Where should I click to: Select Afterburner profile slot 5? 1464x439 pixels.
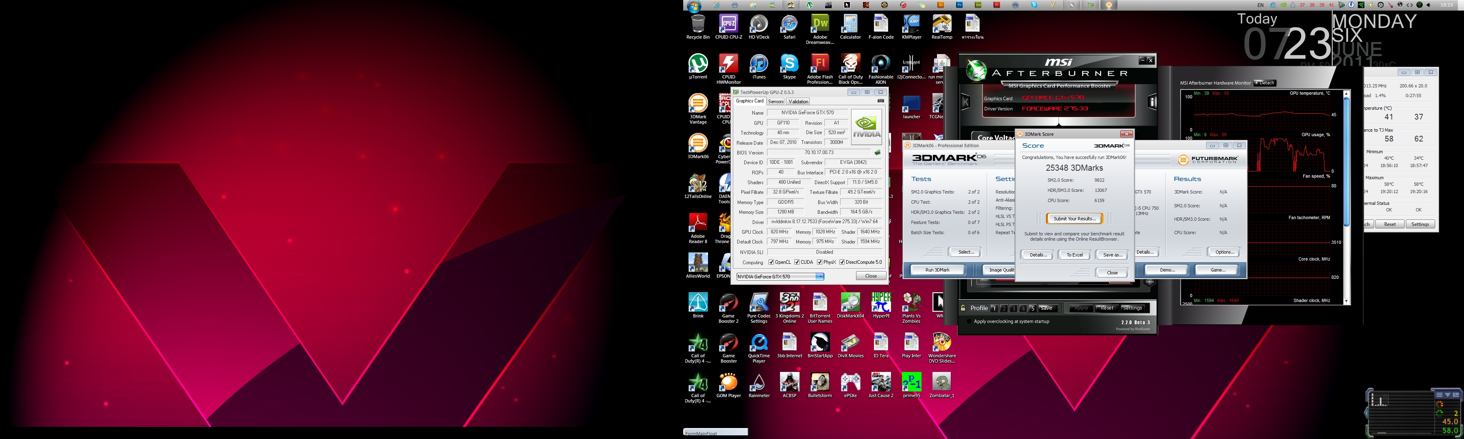tap(1033, 309)
